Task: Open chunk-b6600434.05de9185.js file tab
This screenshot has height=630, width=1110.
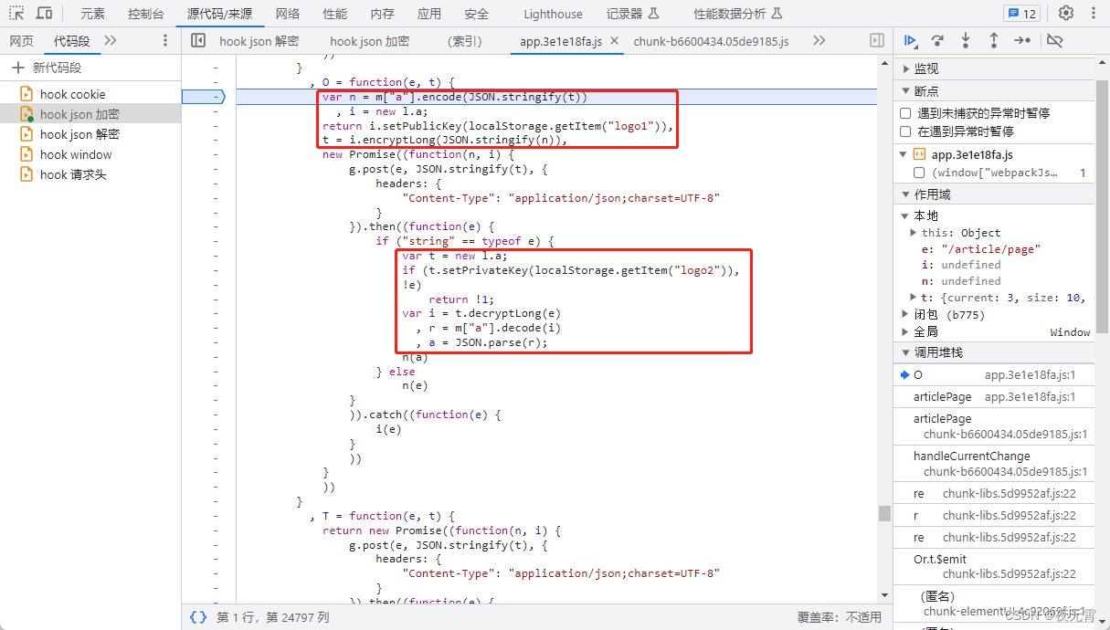Action: [x=711, y=41]
